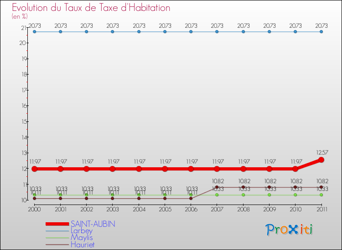Click the '11.97' label above 2010
This screenshot has width=342, height=250.
pos(296,161)
